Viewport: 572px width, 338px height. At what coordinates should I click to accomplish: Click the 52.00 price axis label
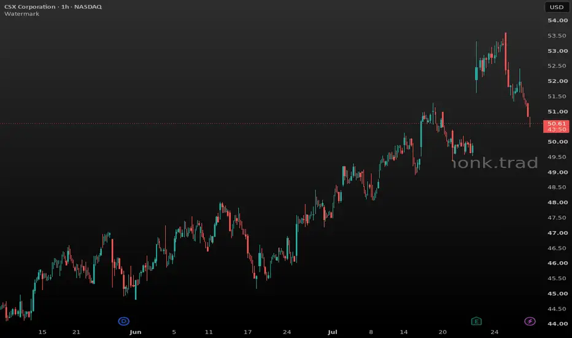(557, 81)
